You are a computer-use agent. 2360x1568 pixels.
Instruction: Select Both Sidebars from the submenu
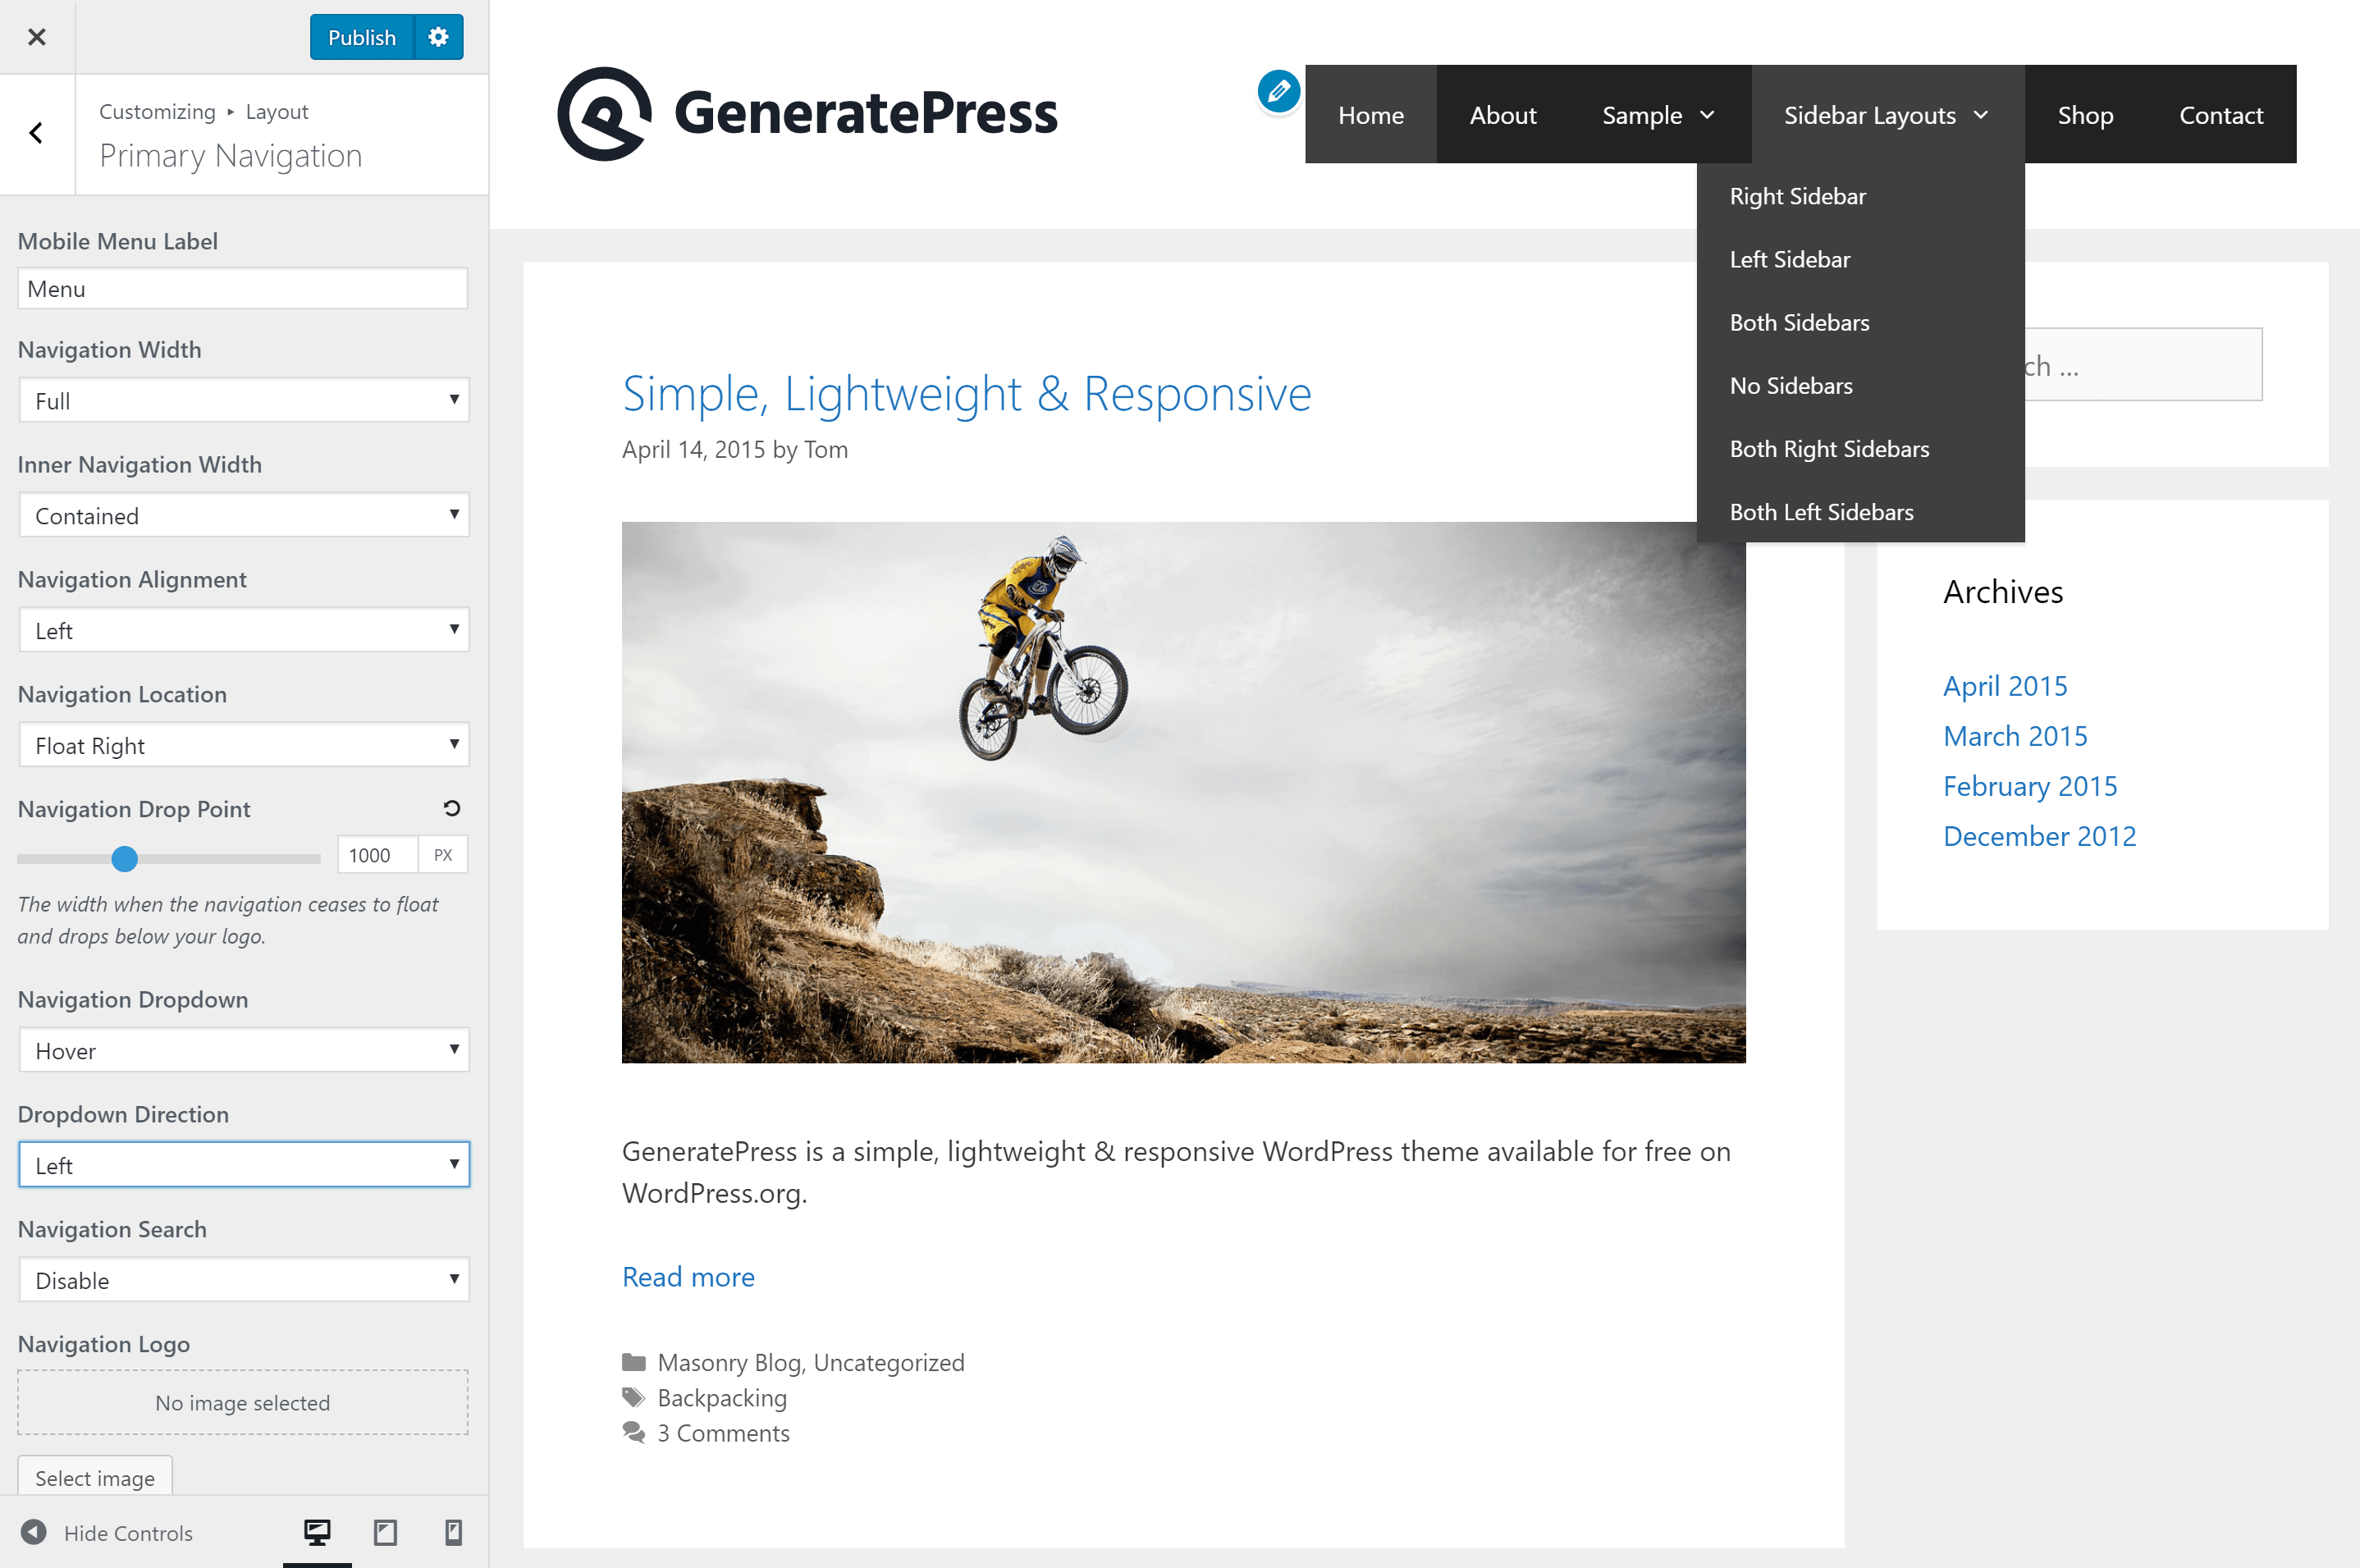[1861, 322]
